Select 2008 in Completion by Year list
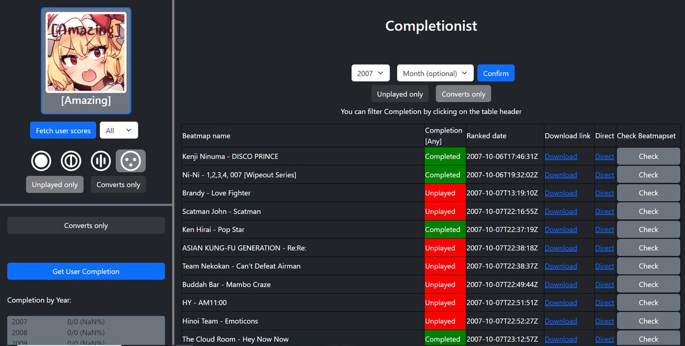The image size is (685, 346). pyautogui.click(x=86, y=332)
